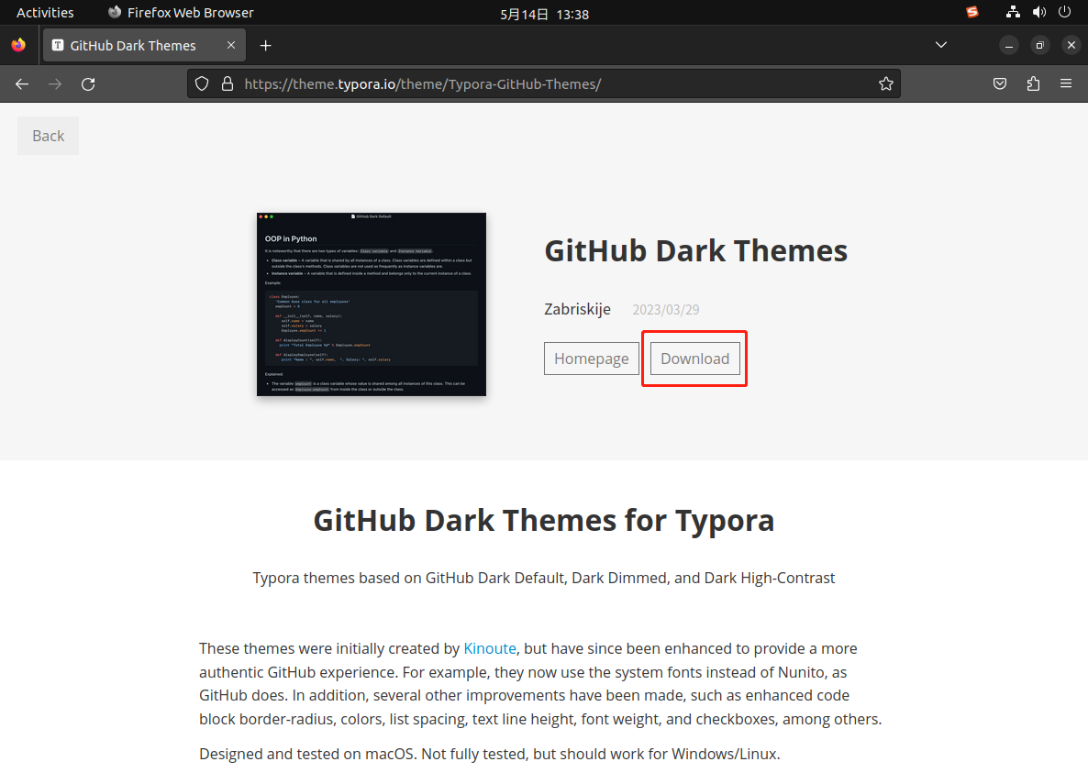The height and width of the screenshot is (784, 1088).
Task: Open the tracking protection shield icon
Action: click(x=202, y=84)
